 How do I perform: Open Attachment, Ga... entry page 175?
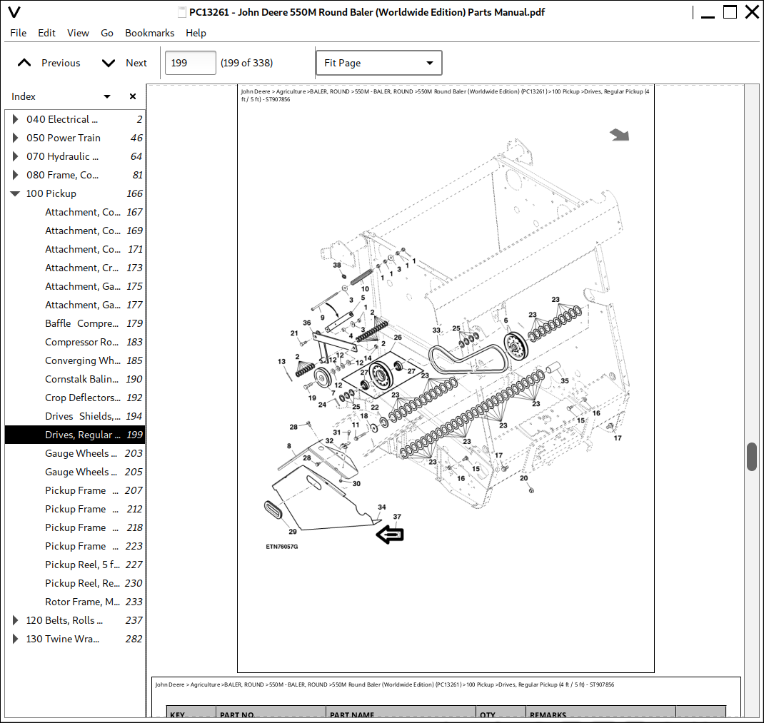[75, 286]
